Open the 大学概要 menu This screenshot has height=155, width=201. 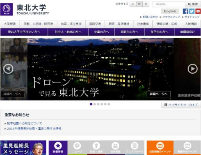[10, 24]
